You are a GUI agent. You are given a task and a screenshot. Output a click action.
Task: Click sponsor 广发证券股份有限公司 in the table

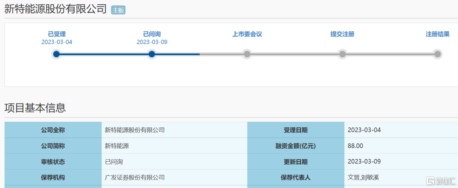[x=134, y=177]
